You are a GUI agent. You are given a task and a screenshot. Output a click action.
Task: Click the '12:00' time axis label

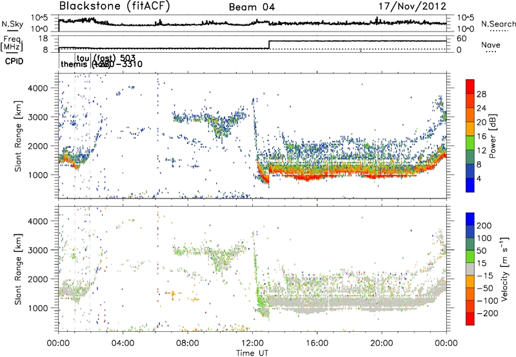pyautogui.click(x=252, y=343)
